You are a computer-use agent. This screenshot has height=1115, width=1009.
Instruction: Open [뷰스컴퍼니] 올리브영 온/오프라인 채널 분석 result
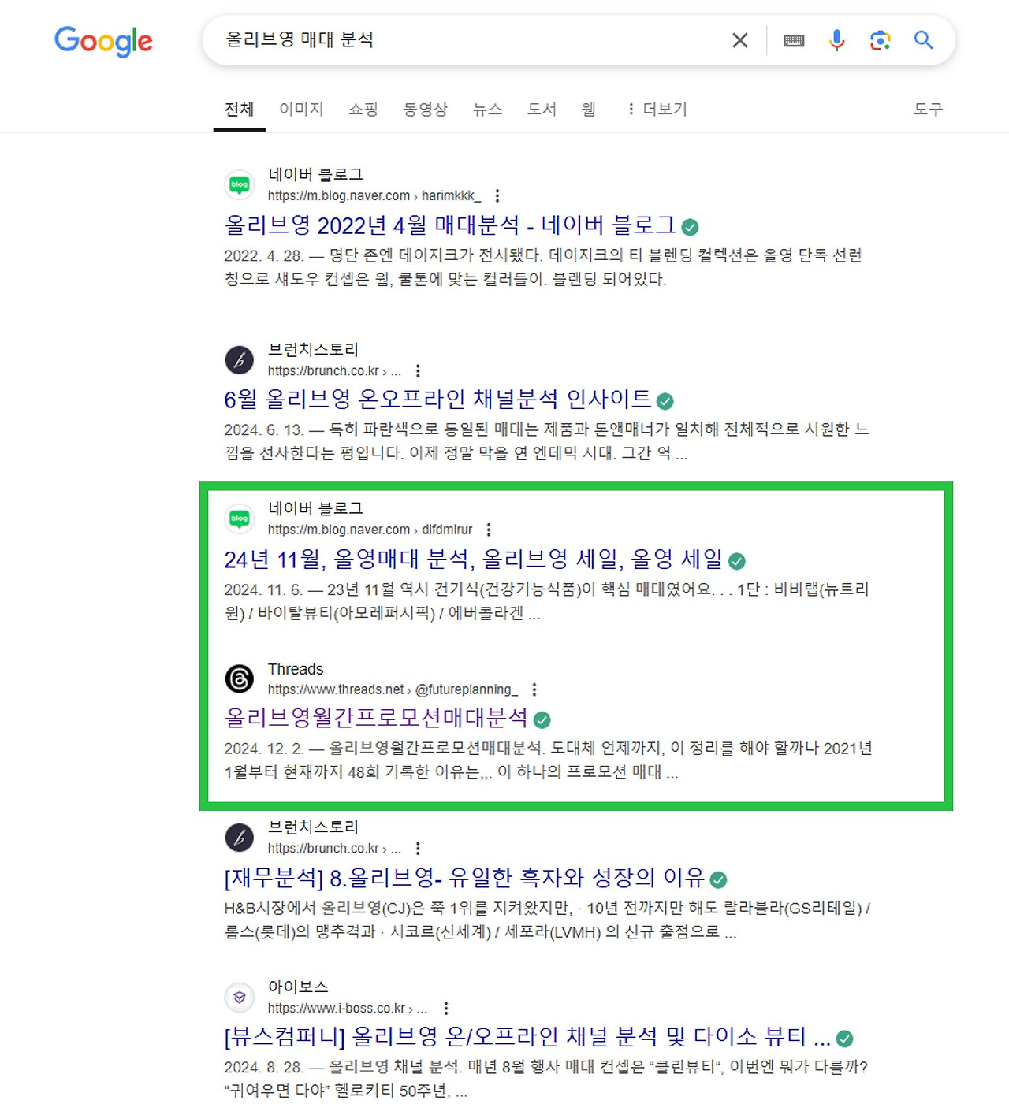coord(527,1037)
